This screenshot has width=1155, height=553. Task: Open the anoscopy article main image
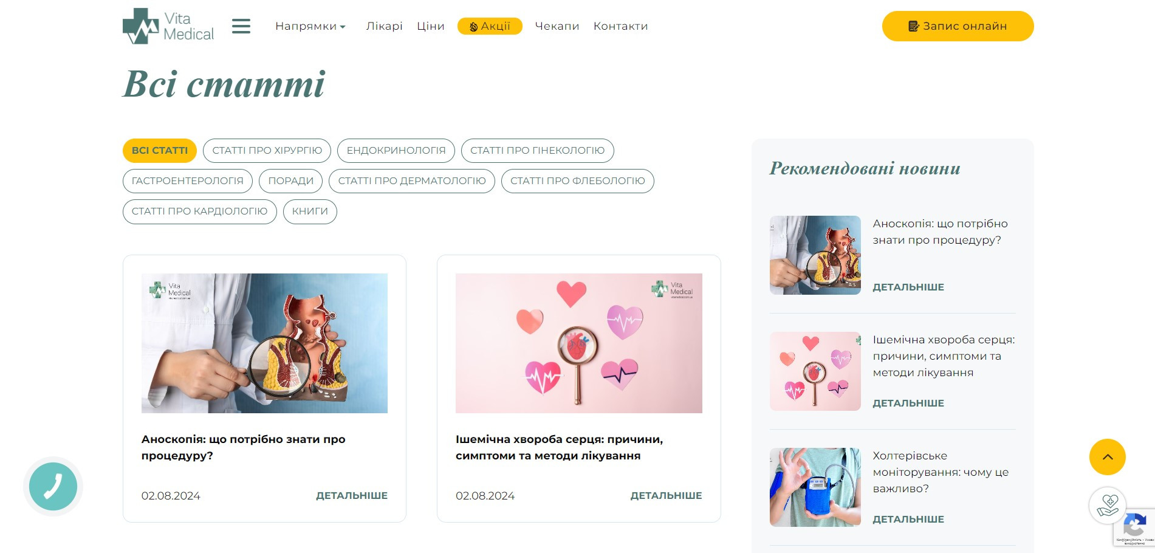[x=264, y=343]
